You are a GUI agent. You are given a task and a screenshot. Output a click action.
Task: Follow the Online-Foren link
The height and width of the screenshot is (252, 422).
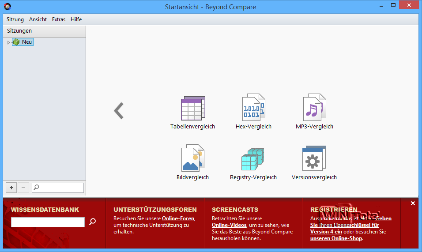coord(178,218)
